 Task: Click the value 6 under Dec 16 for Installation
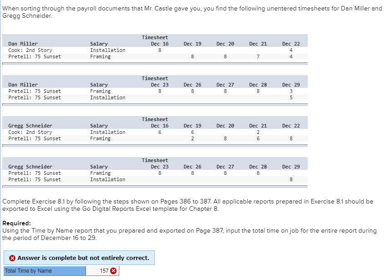[161, 132]
